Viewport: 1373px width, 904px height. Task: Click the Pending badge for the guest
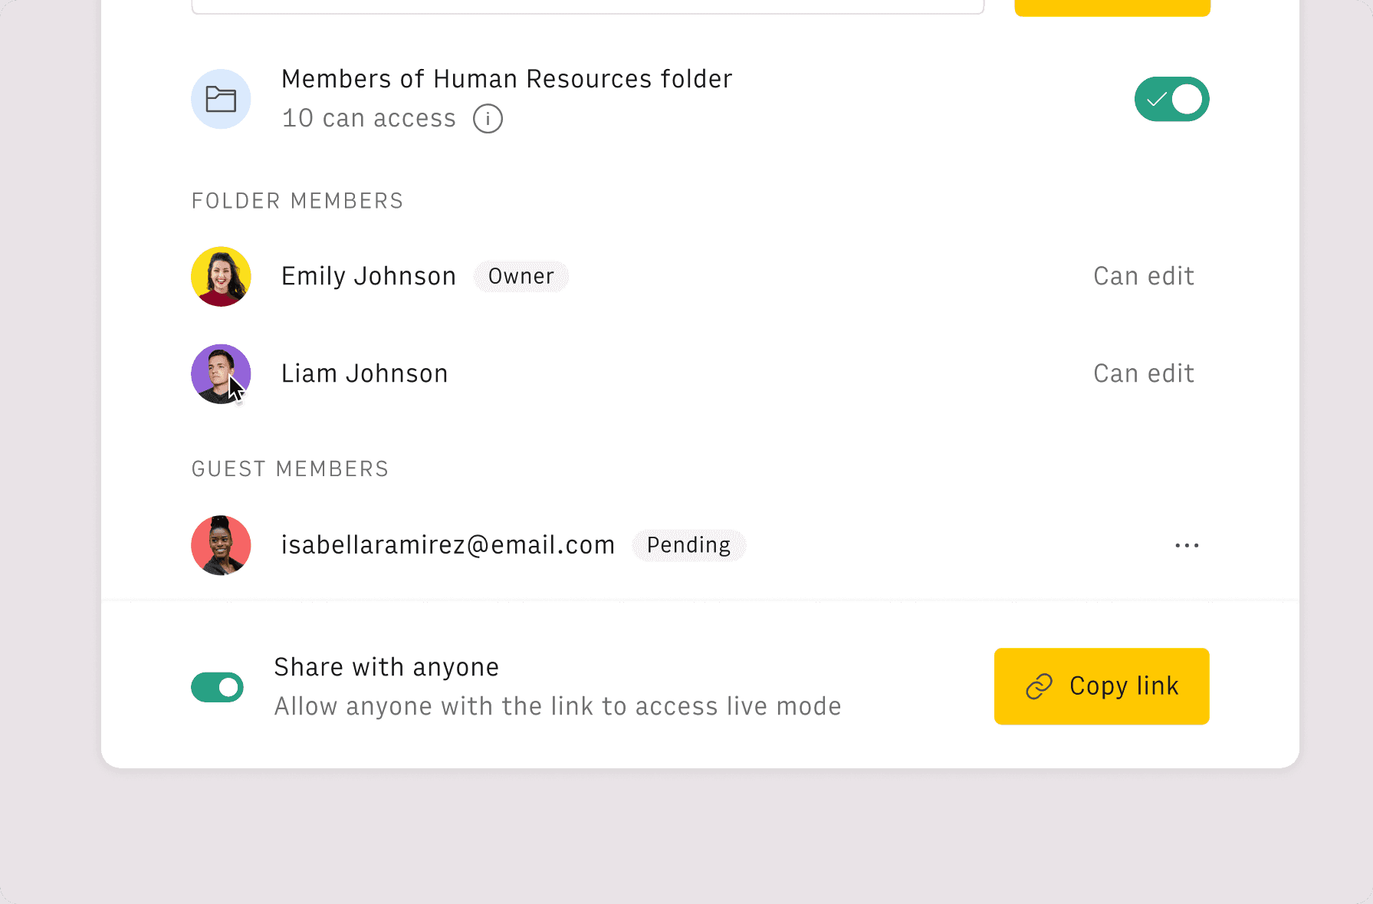pyautogui.click(x=688, y=545)
